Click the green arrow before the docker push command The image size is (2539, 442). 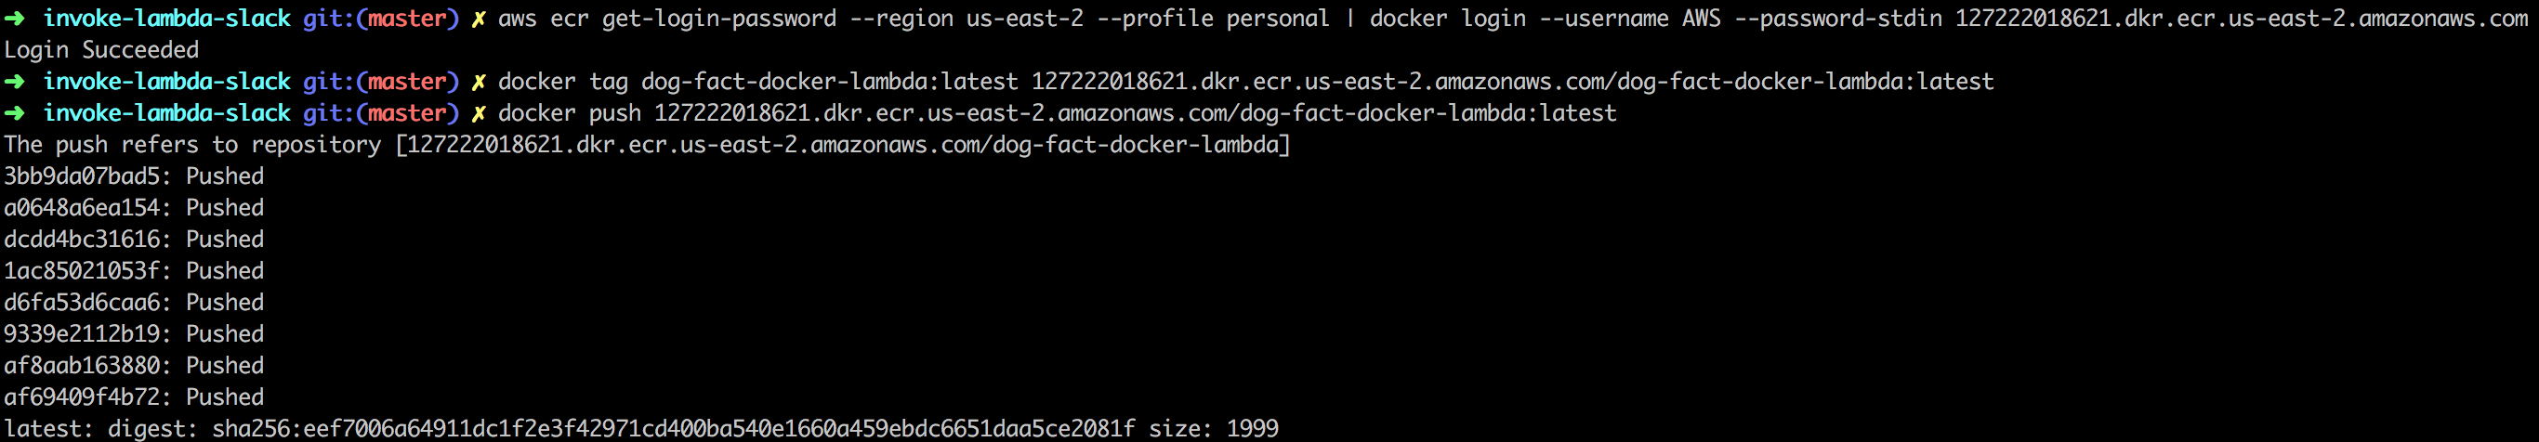pyautogui.click(x=15, y=113)
